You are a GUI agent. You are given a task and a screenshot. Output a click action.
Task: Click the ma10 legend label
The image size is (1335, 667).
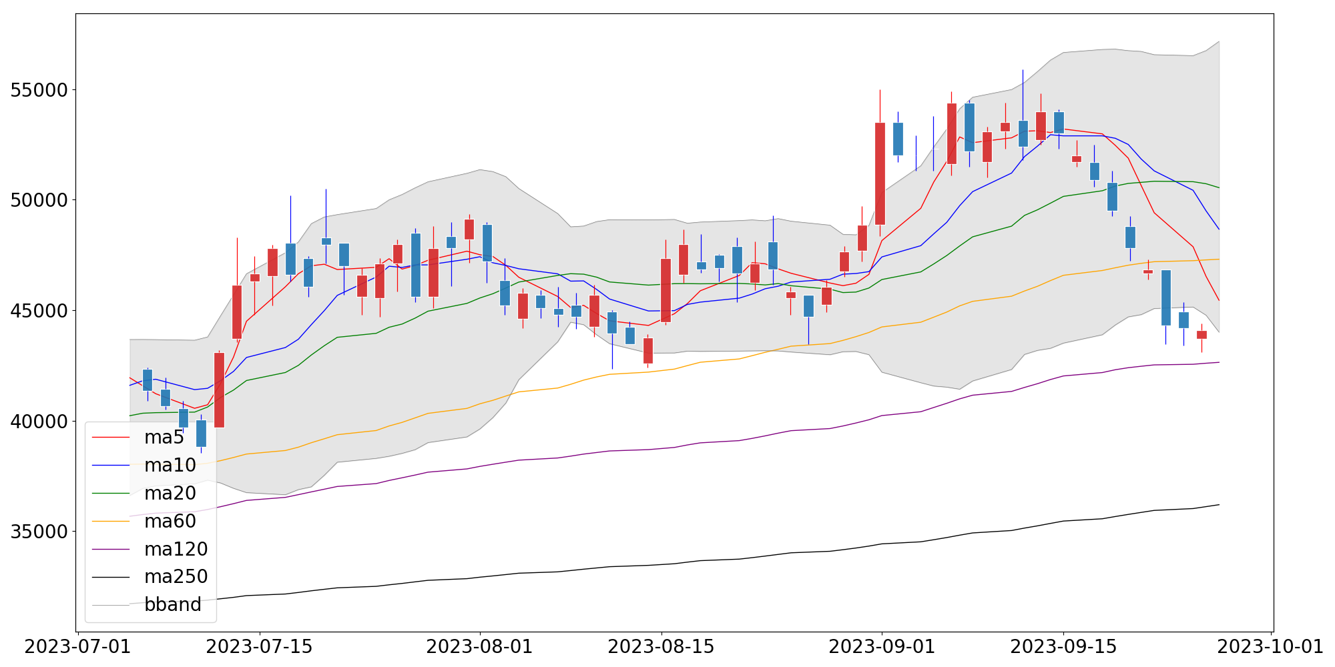[x=170, y=466]
